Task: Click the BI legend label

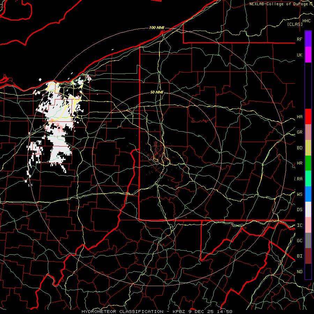Action: [x=299, y=256]
